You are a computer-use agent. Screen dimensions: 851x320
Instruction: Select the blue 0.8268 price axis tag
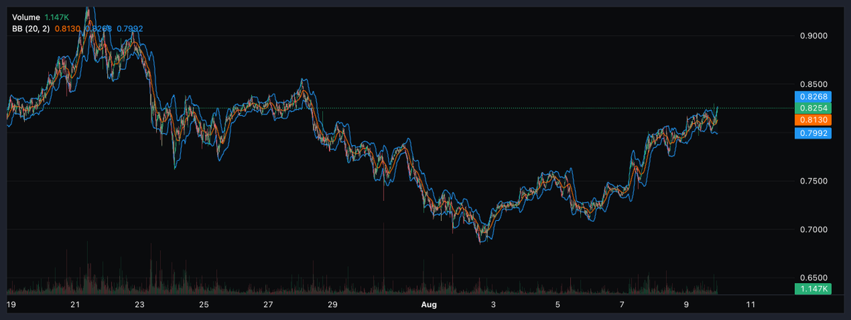[811, 96]
